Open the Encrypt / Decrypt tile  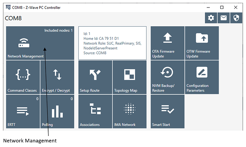point(57,77)
